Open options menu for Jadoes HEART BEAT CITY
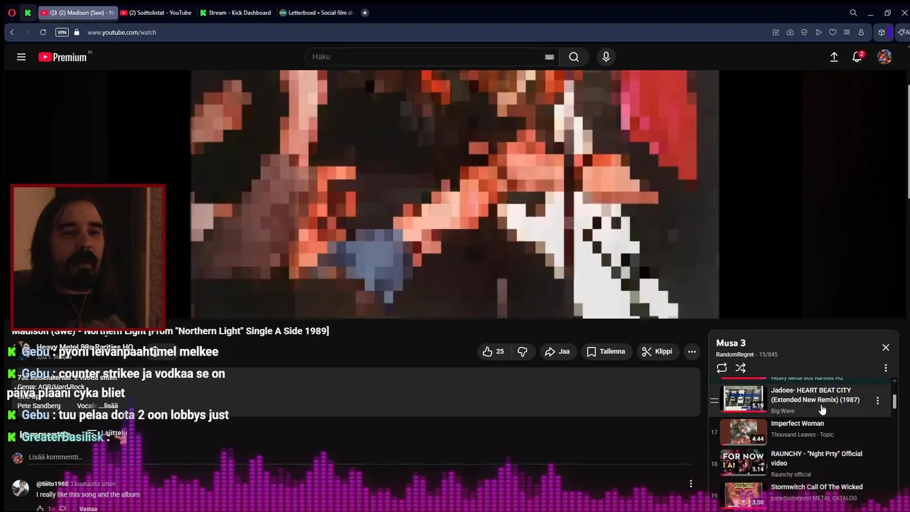 click(877, 401)
